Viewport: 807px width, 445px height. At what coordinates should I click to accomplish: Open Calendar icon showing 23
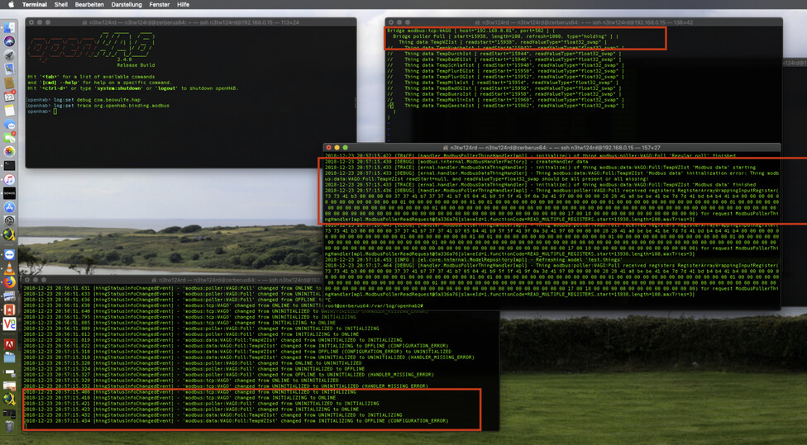coord(9,97)
